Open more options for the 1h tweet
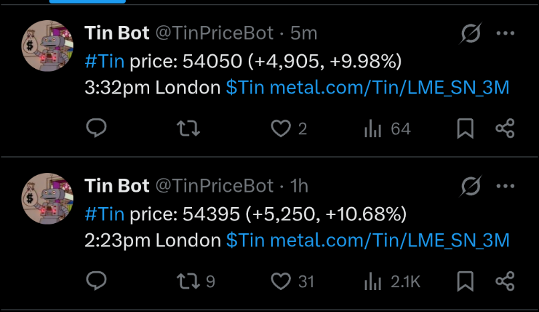The width and height of the screenshot is (539, 312). pos(505,186)
